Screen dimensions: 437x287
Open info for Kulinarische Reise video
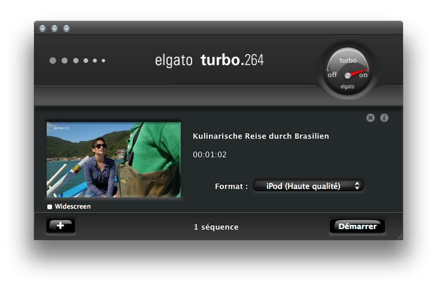tap(384, 118)
